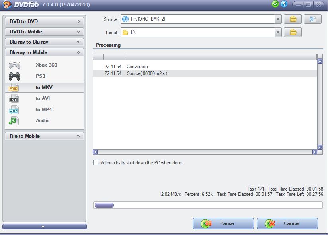Click the DVDFab mascot logo icon
The height and width of the screenshot is (235, 328).
click(7, 4)
